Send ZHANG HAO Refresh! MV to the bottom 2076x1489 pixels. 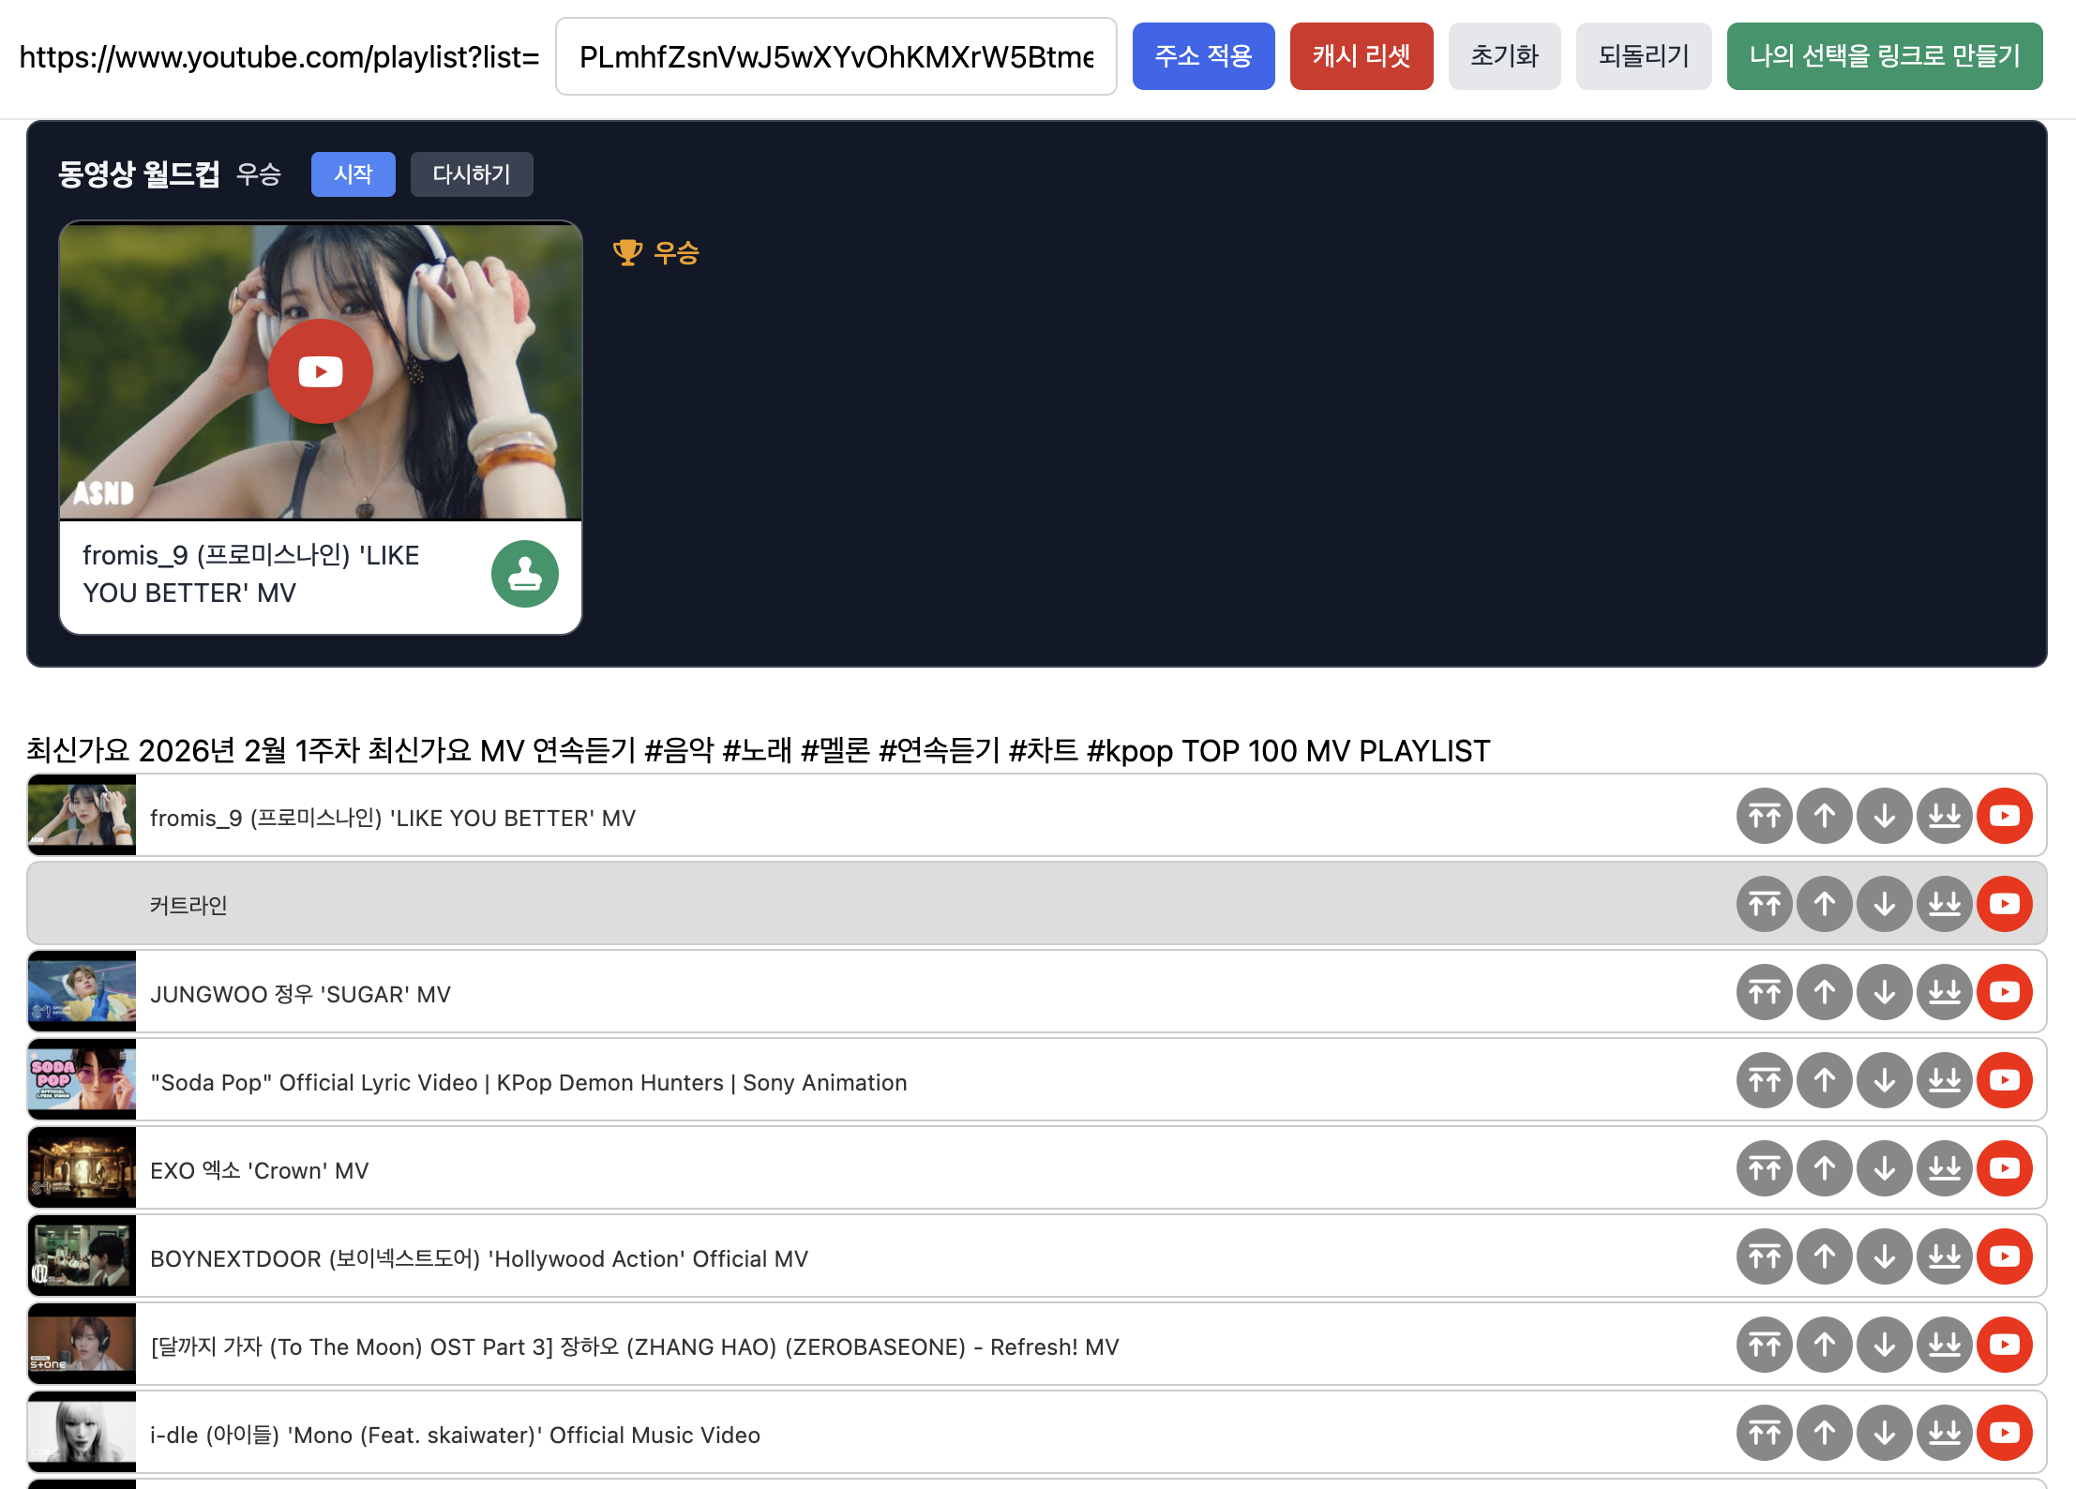pyautogui.click(x=1944, y=1345)
